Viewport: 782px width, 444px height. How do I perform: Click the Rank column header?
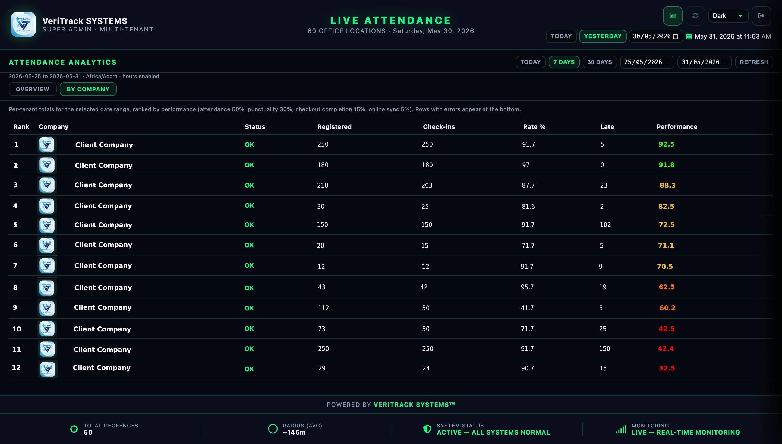[x=21, y=127]
